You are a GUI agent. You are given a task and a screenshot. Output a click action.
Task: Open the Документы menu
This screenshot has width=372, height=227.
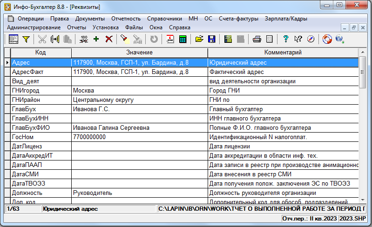pyautogui.click(x=90, y=19)
